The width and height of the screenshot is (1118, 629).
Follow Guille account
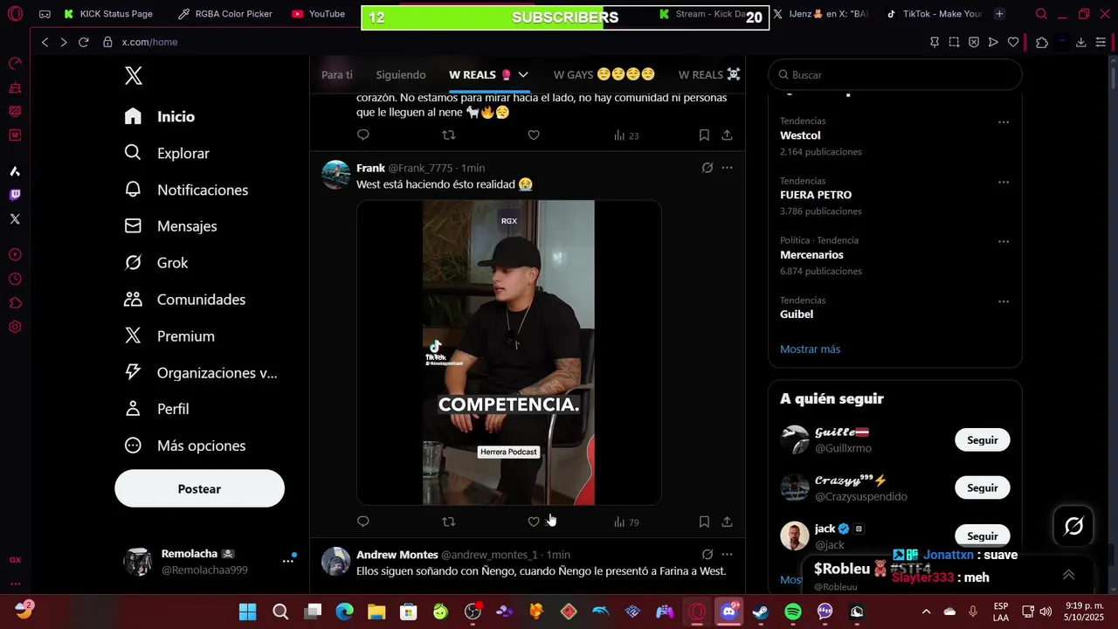click(982, 440)
